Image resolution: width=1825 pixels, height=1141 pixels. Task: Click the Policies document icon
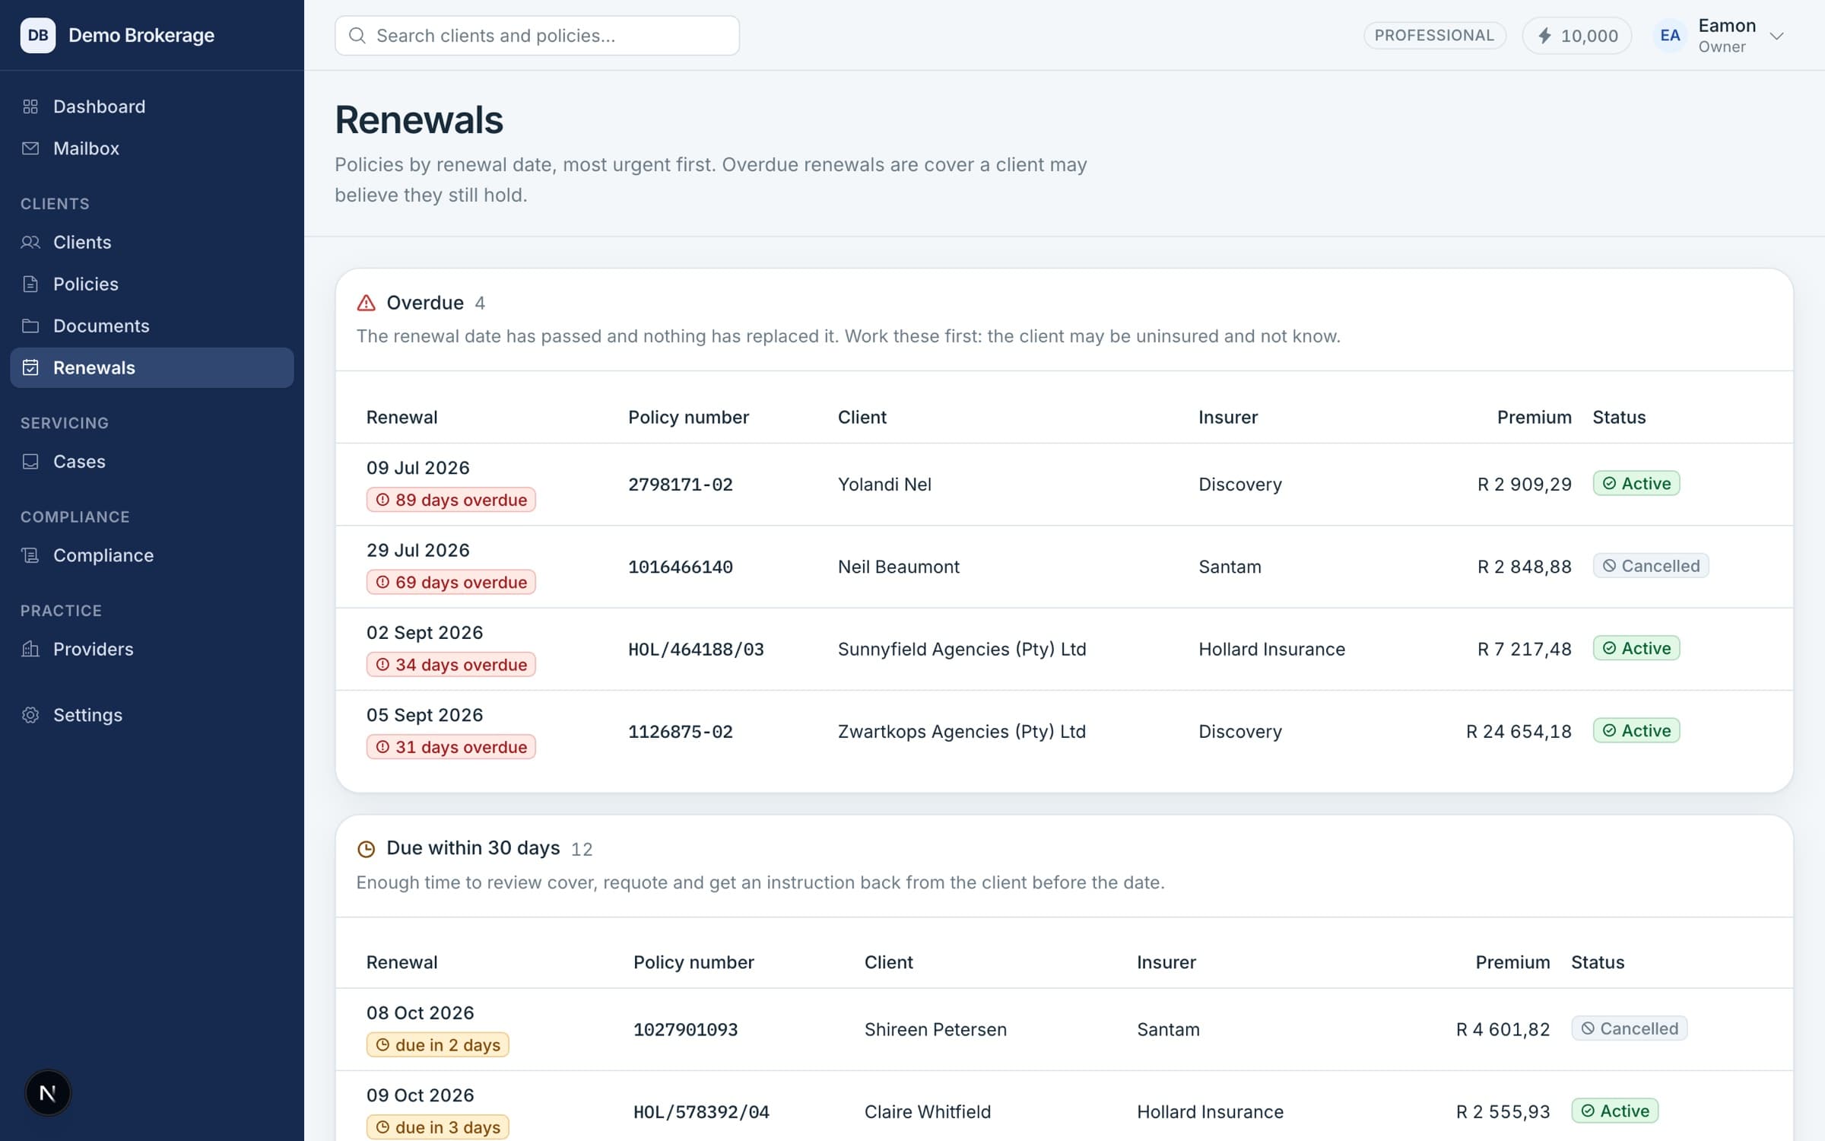(x=30, y=284)
